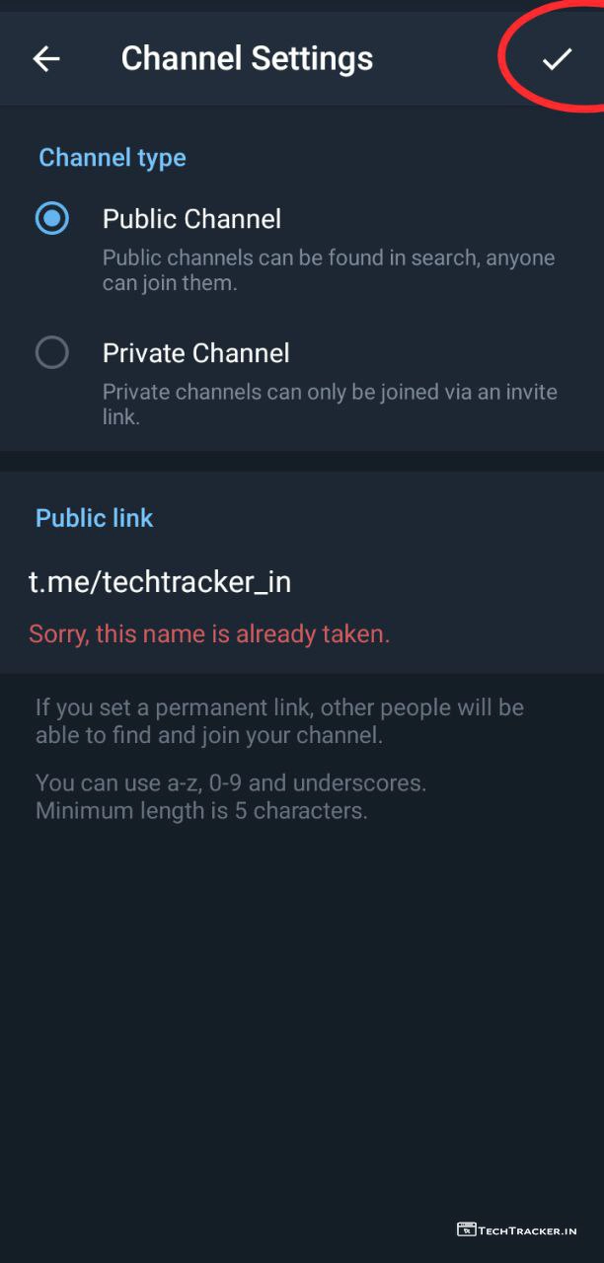Tap the permanent link help text

pos(279,721)
